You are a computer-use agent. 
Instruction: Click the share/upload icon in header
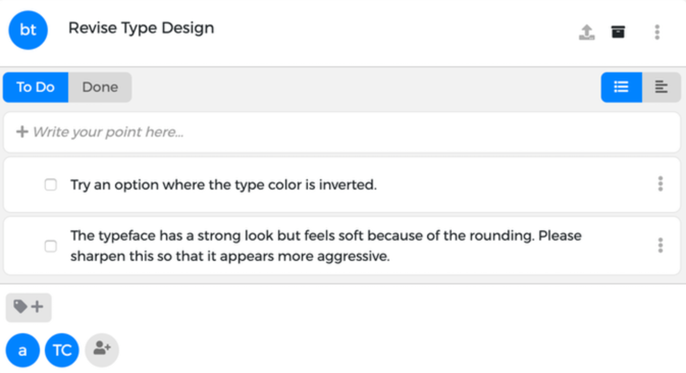coord(587,32)
